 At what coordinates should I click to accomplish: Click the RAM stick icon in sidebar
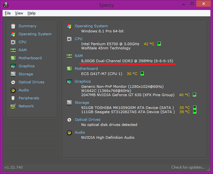point(13,50)
